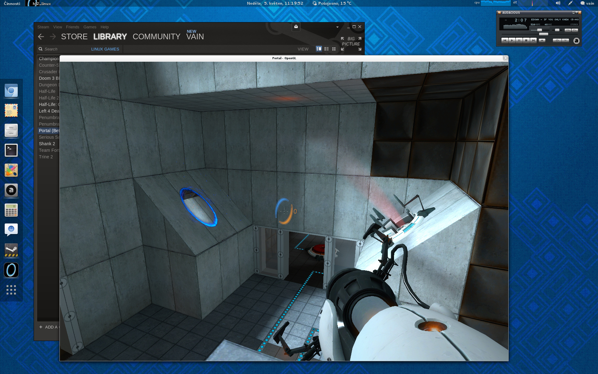Image resolution: width=598 pixels, height=374 pixels.
Task: Open the file manager in the dock
Action: 11,131
